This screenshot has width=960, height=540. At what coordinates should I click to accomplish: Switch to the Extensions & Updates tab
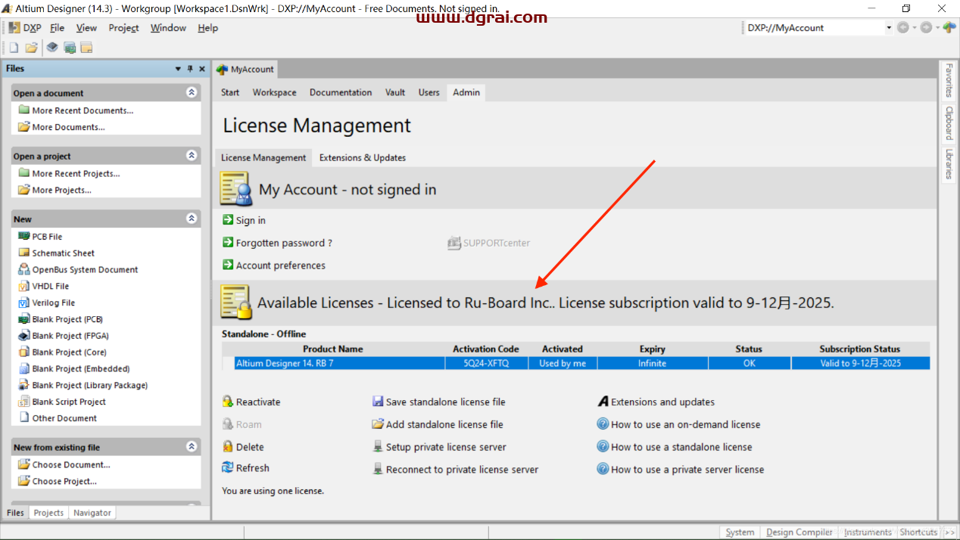click(x=363, y=158)
